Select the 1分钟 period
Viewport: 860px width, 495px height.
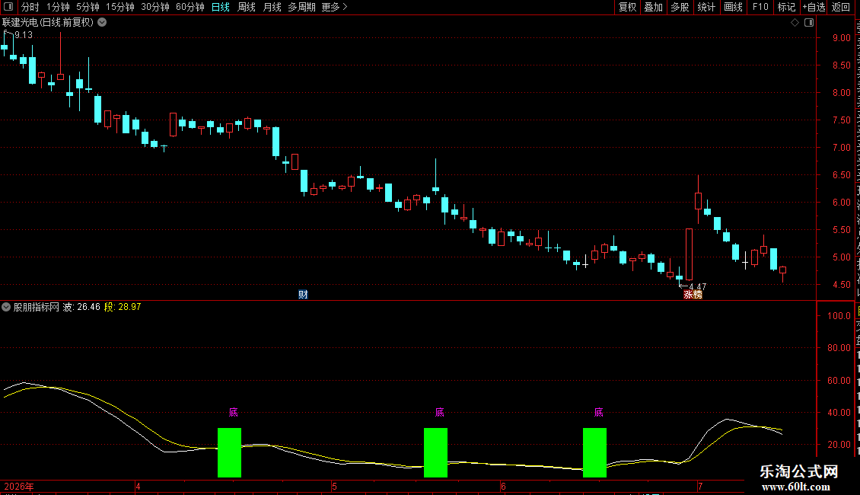point(58,7)
